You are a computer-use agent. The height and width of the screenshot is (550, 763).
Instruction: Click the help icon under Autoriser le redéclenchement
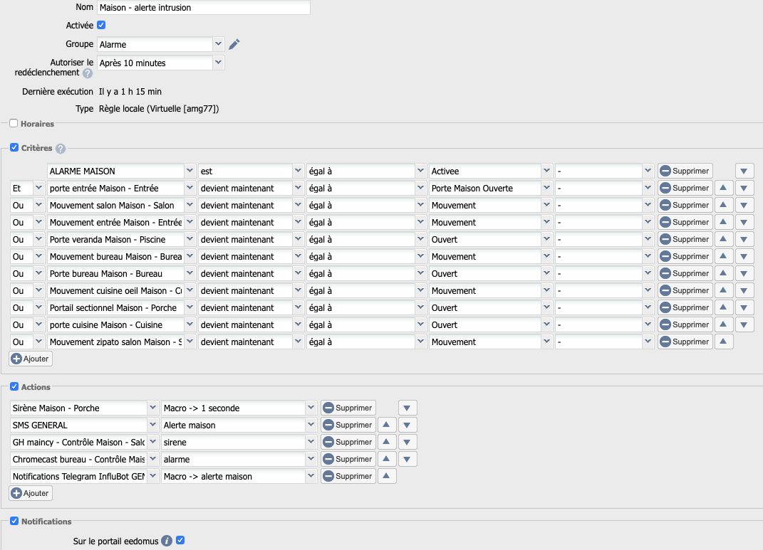(87, 73)
